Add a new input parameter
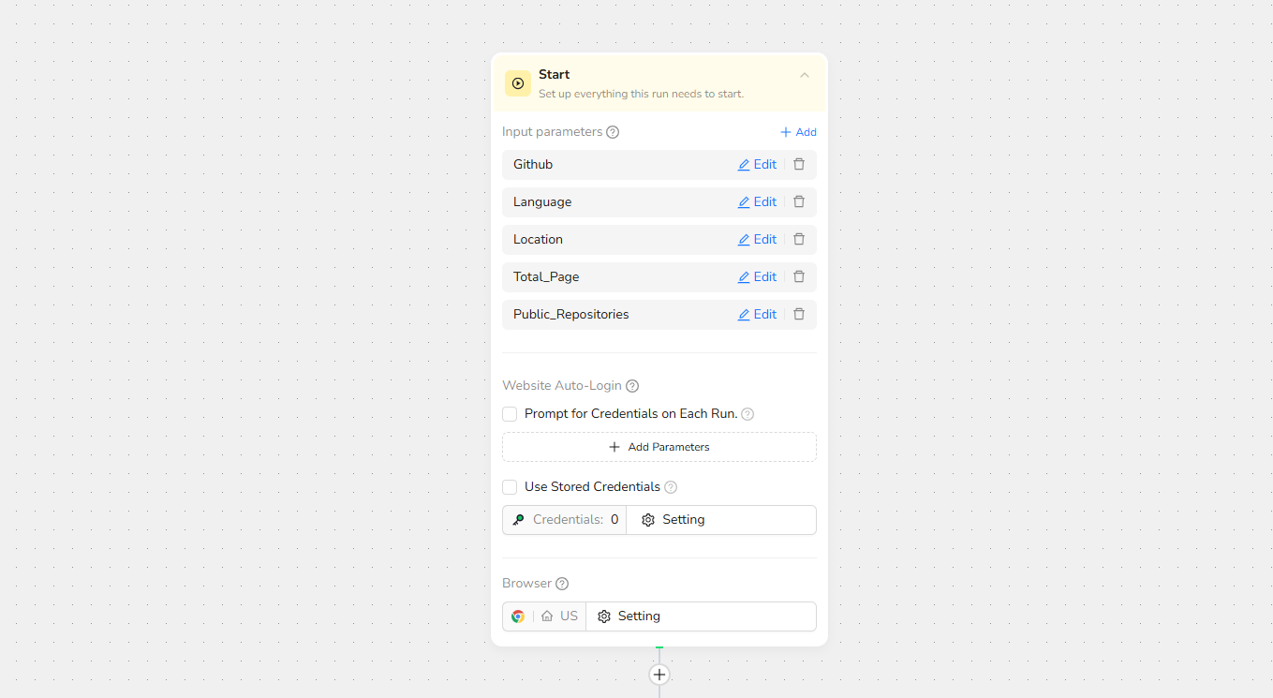 [798, 132]
